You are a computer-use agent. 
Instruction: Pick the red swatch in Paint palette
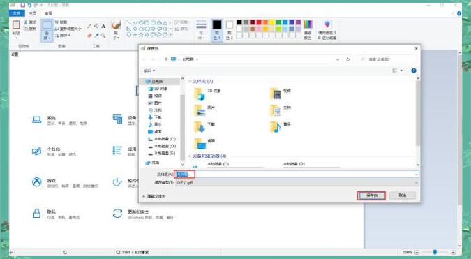[259, 22]
